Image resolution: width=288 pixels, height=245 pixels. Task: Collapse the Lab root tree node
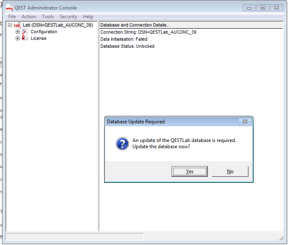click(10, 25)
